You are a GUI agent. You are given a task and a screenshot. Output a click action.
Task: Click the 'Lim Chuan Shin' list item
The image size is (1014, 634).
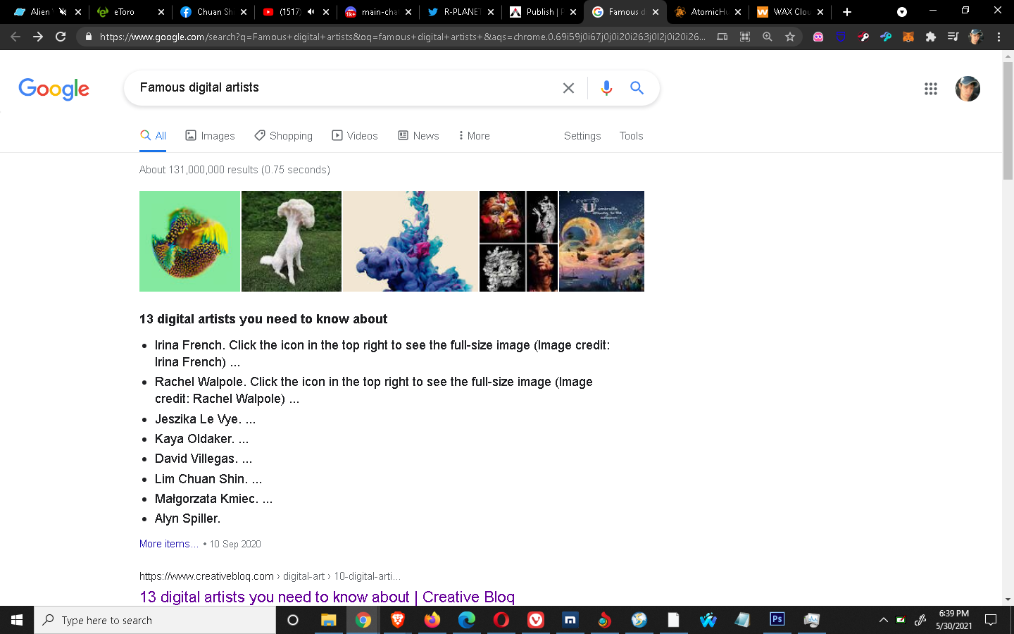208,479
